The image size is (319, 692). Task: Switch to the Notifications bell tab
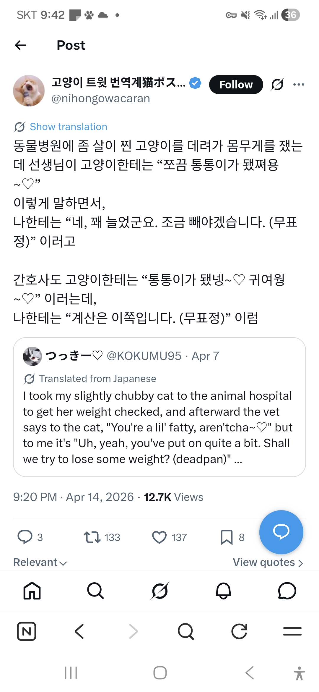click(223, 591)
